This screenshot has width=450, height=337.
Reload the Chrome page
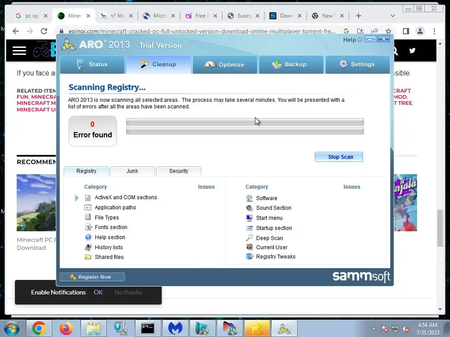click(x=44, y=31)
